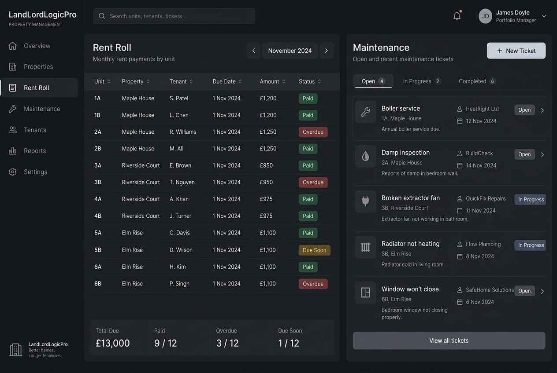Click the calendar icon beside 12 Nov 2024
Image resolution: width=557 pixels, height=373 pixels.
tap(460, 121)
